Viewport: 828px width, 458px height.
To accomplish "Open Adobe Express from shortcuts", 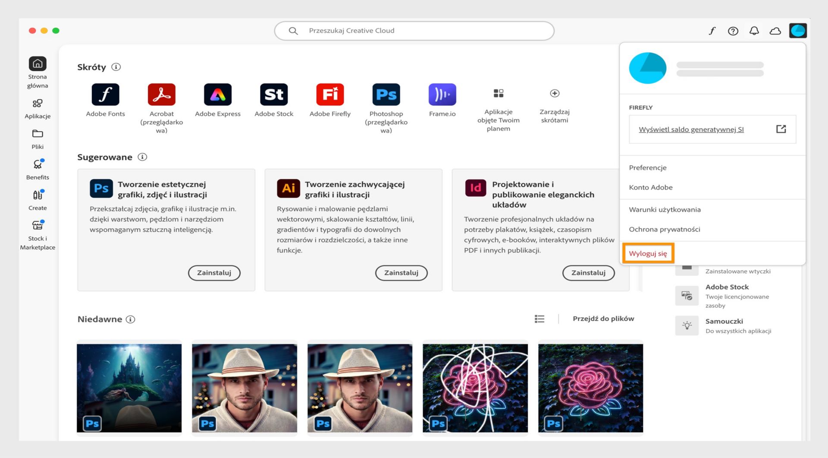I will pos(218,95).
